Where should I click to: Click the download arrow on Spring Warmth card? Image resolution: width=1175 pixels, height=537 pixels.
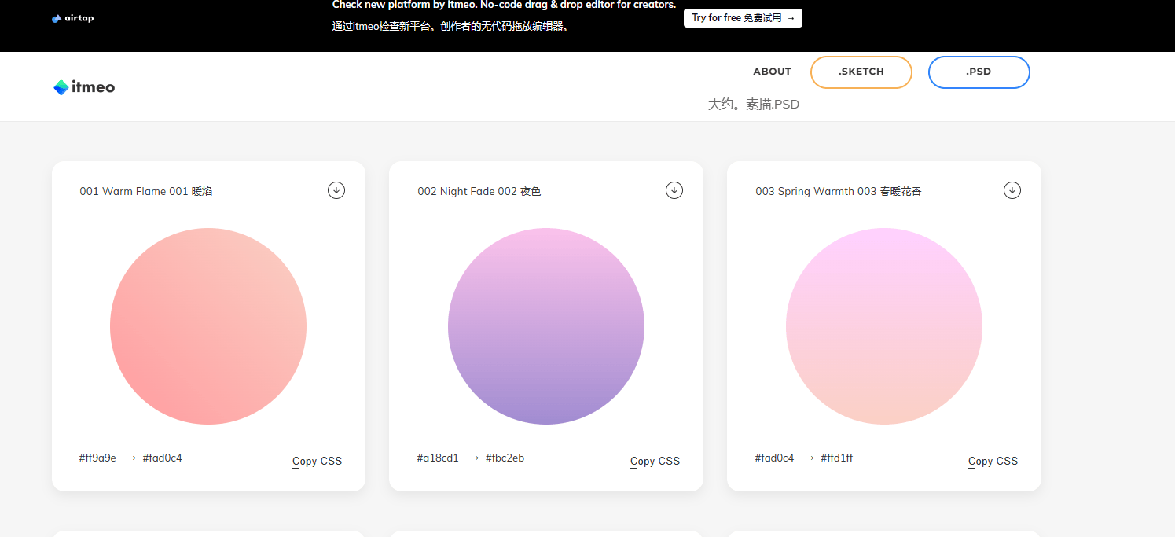tap(1012, 189)
